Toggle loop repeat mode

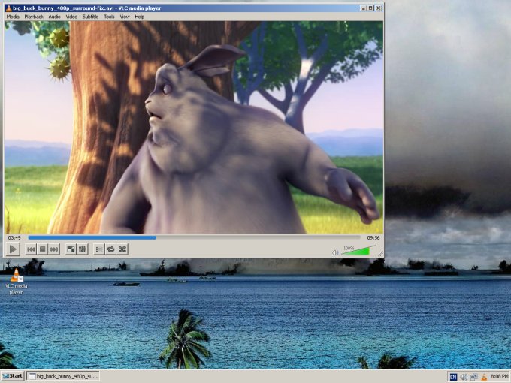pos(110,249)
